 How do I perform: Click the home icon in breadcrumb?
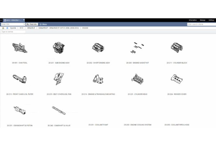(3, 28)
